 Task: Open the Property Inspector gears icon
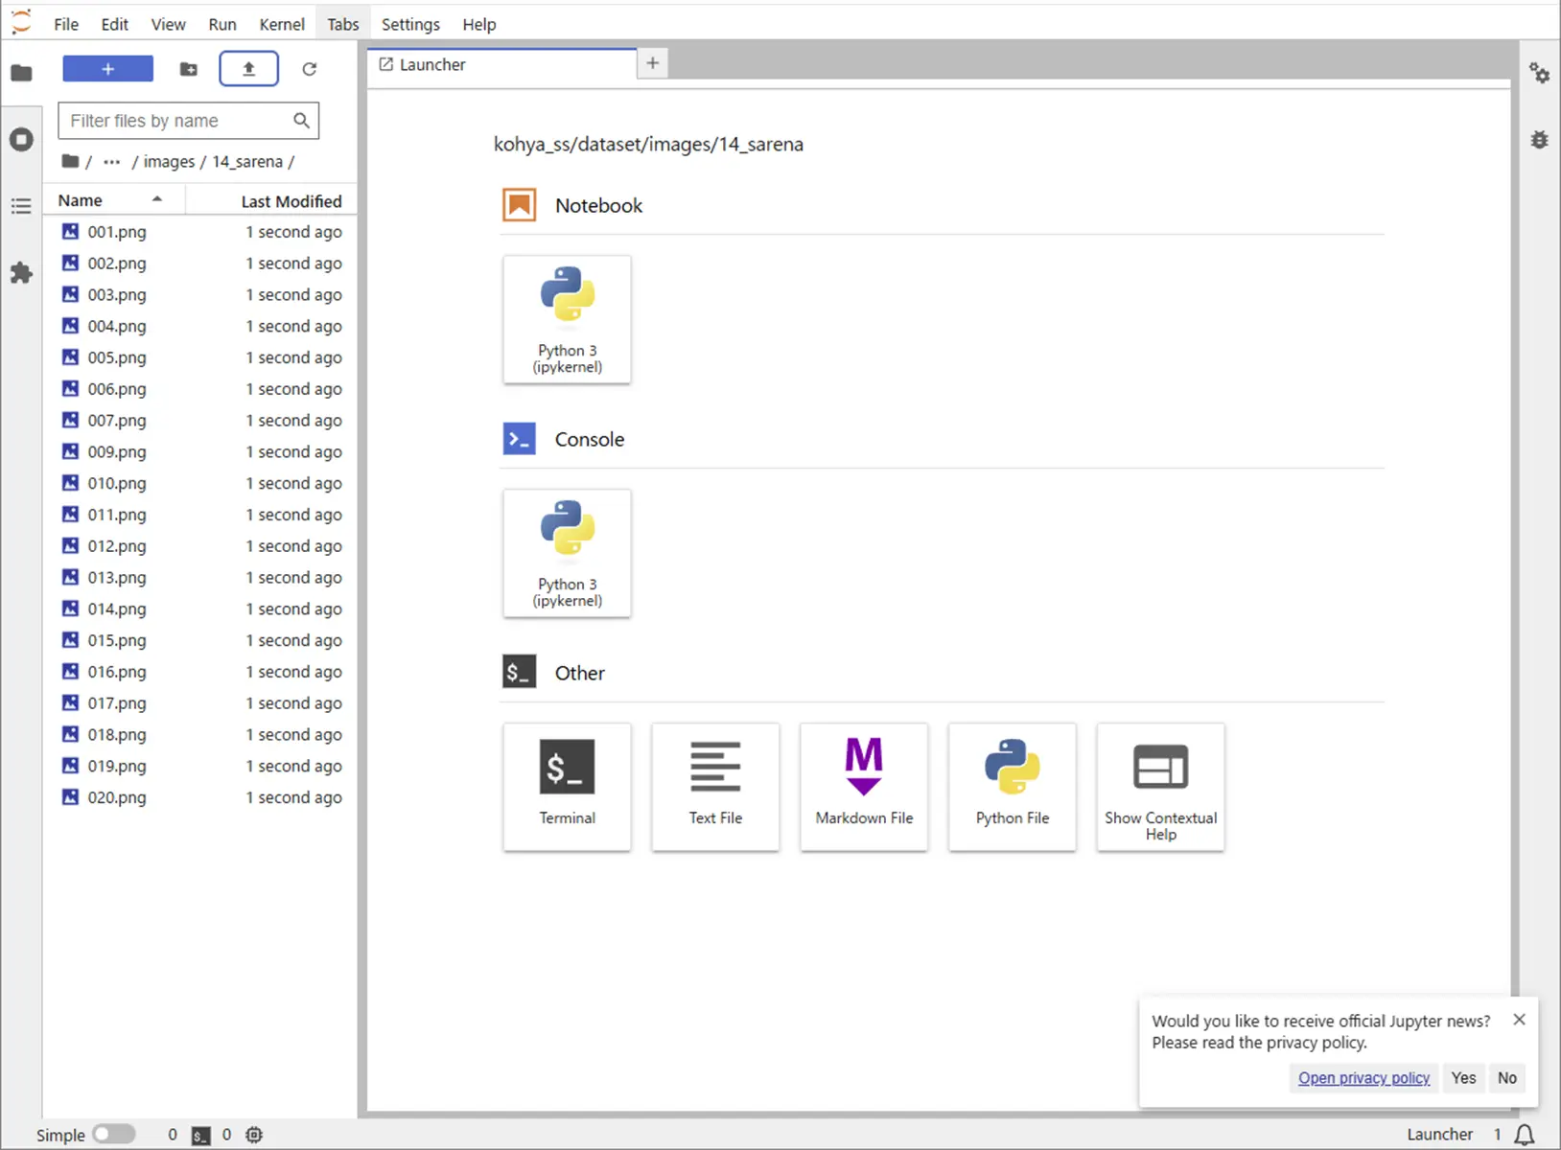point(1539,73)
